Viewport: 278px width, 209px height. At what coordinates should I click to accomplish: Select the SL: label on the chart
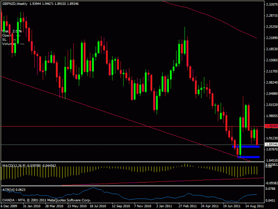(4, 39)
